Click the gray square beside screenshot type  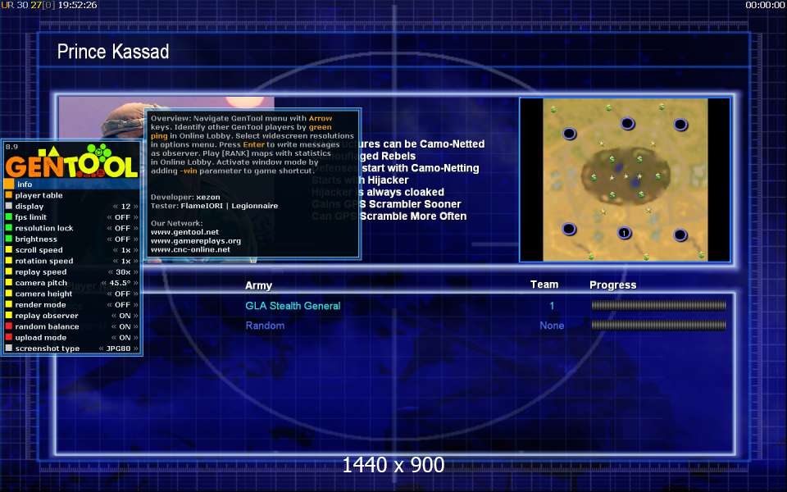coord(8,348)
